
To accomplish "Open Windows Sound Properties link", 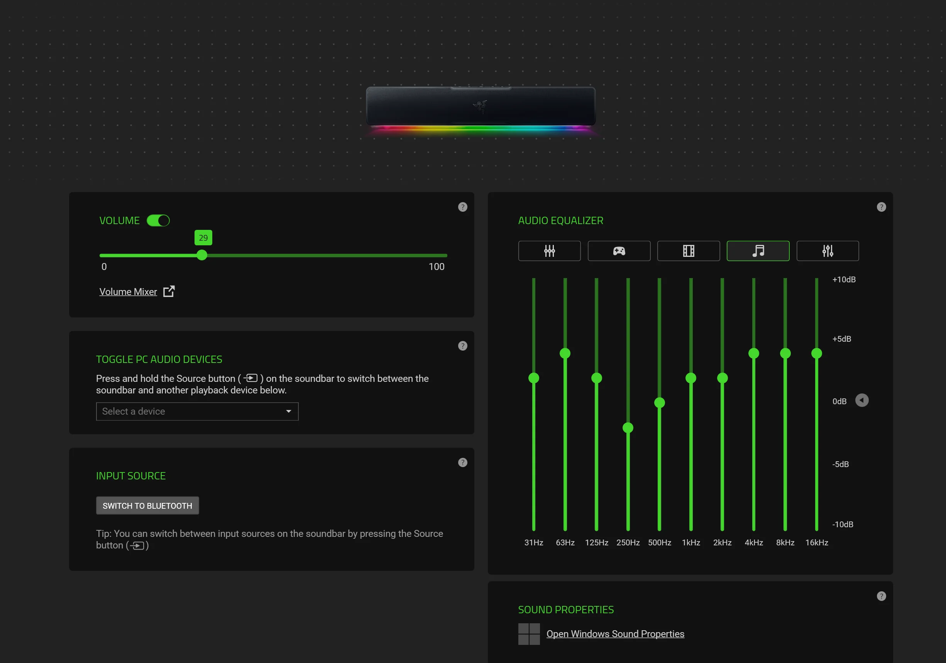I will (615, 634).
